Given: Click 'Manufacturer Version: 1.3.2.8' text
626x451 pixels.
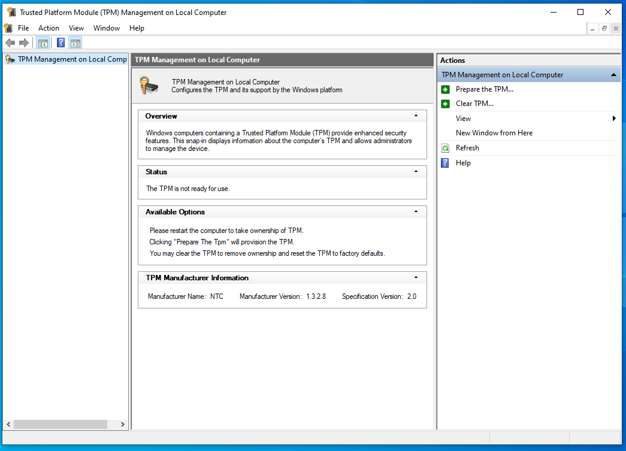Looking at the screenshot, I should click(283, 296).
